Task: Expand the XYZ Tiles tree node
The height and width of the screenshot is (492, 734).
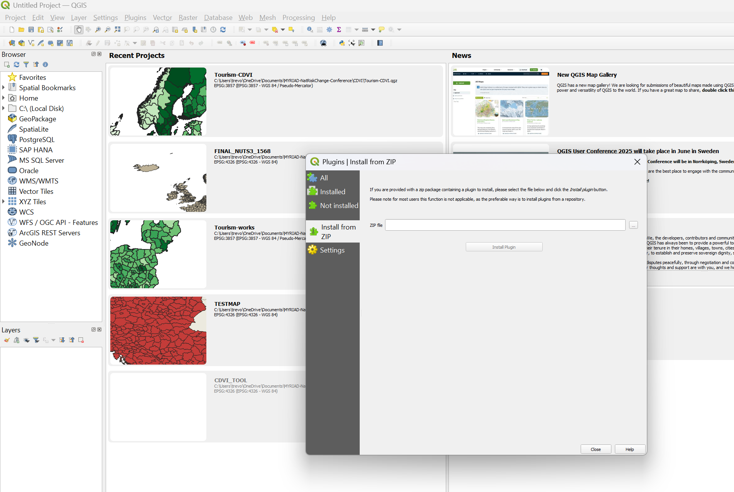Action: [x=3, y=201]
